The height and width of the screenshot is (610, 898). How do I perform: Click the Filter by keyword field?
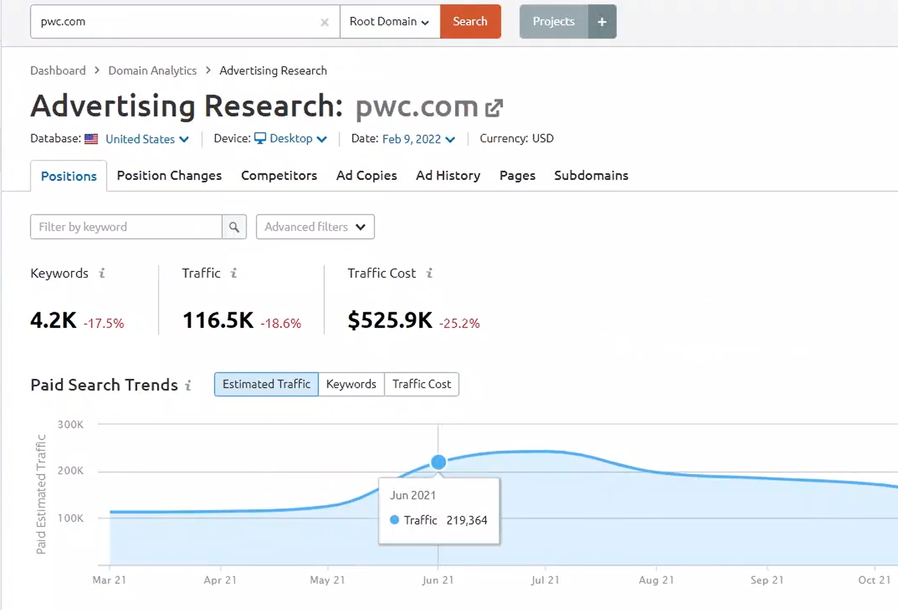pyautogui.click(x=126, y=227)
